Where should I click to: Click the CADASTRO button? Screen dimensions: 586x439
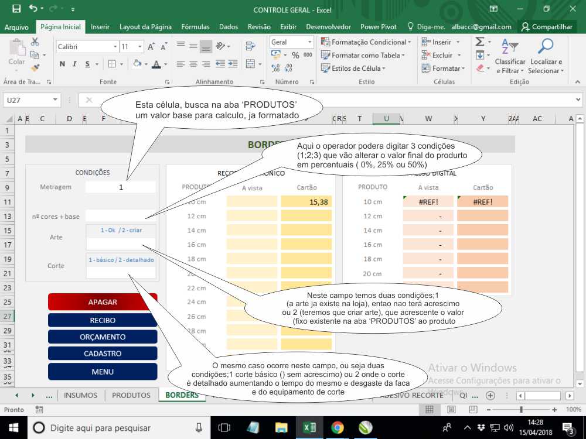(103, 353)
